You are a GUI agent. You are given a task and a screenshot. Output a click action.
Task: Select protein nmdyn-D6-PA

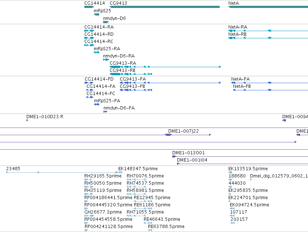coord(105,112)
